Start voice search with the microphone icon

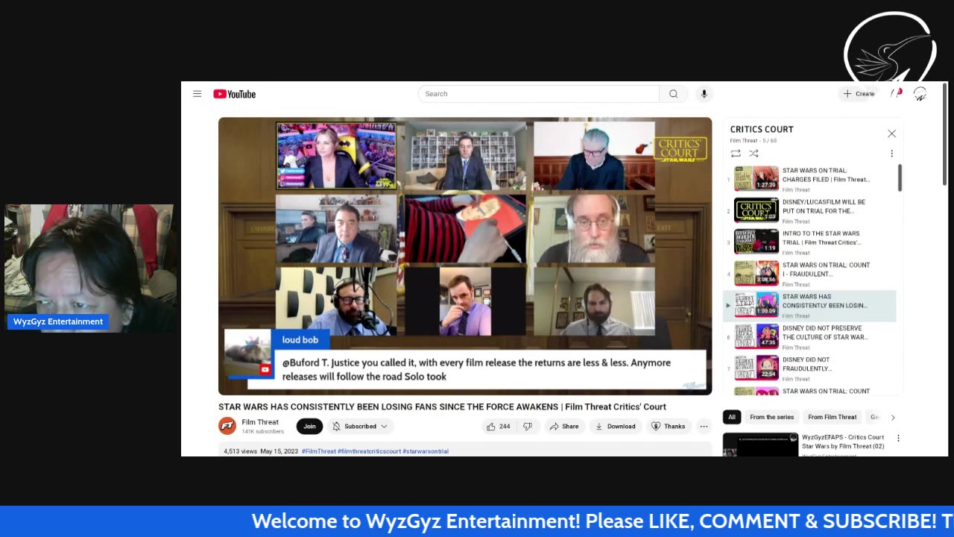pyautogui.click(x=704, y=94)
